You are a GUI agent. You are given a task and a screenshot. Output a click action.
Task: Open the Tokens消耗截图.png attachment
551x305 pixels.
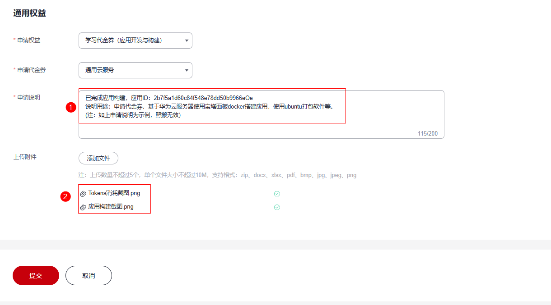click(114, 193)
